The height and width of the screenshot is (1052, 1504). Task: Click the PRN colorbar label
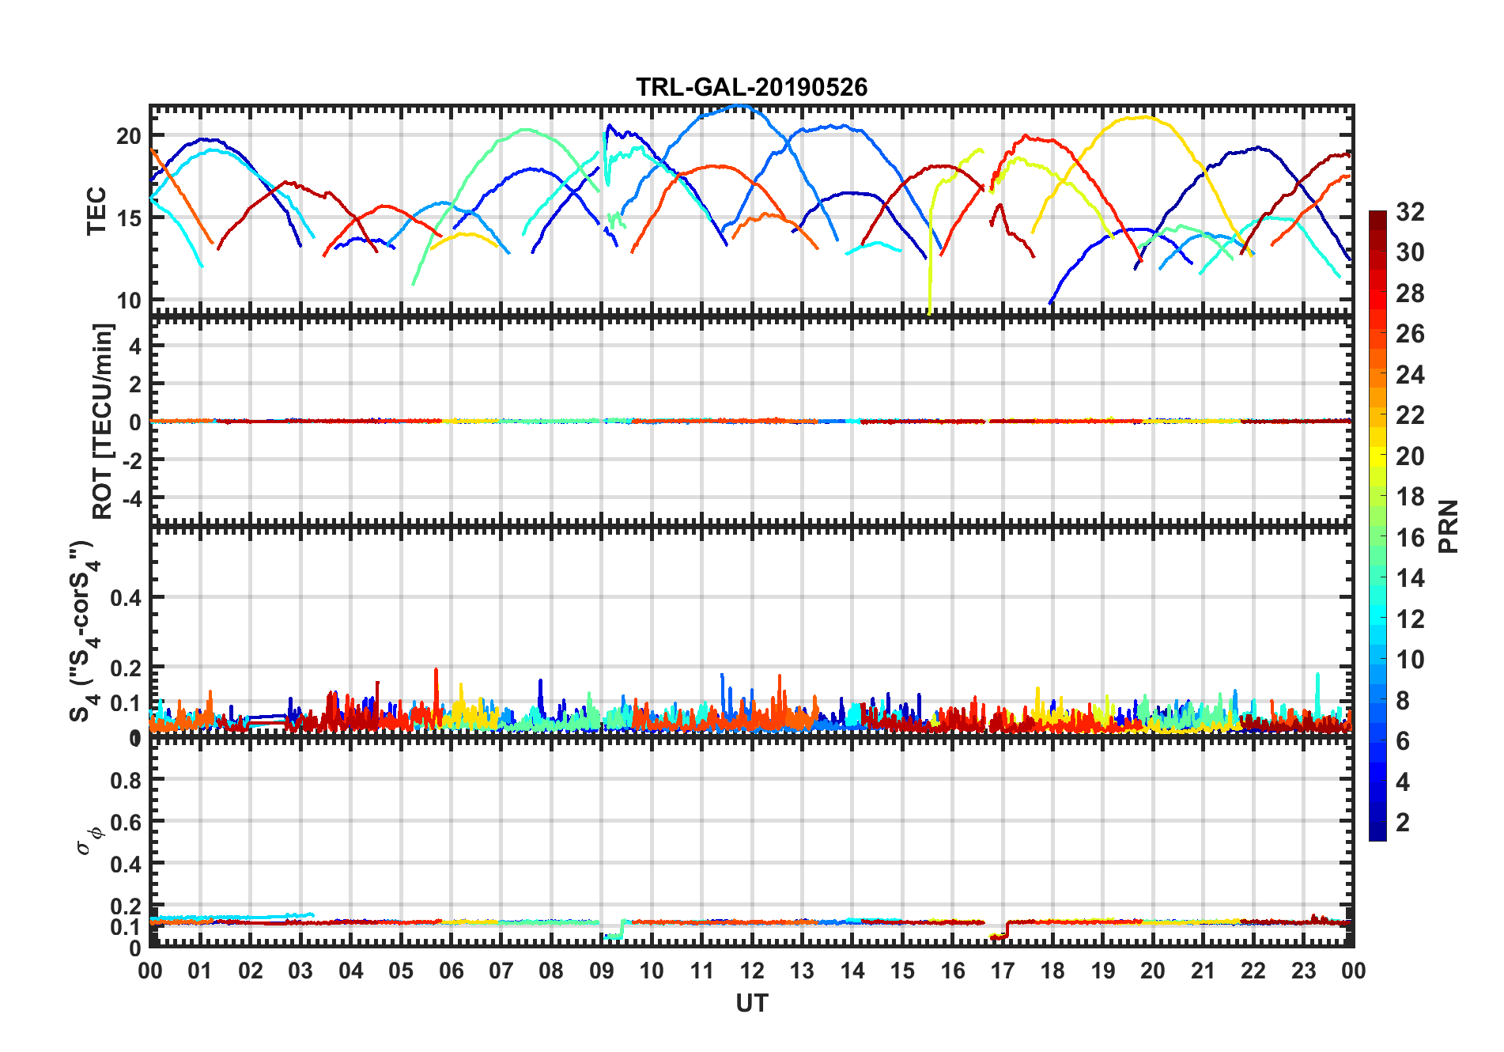(x=1449, y=526)
